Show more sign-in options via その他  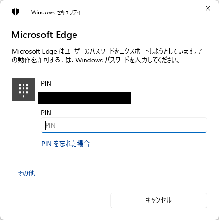pyautogui.click(x=26, y=173)
